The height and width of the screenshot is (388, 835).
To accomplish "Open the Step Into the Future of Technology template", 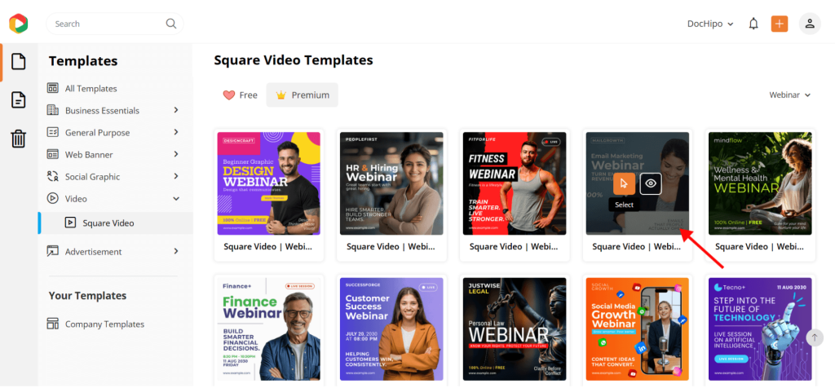I will [x=760, y=329].
